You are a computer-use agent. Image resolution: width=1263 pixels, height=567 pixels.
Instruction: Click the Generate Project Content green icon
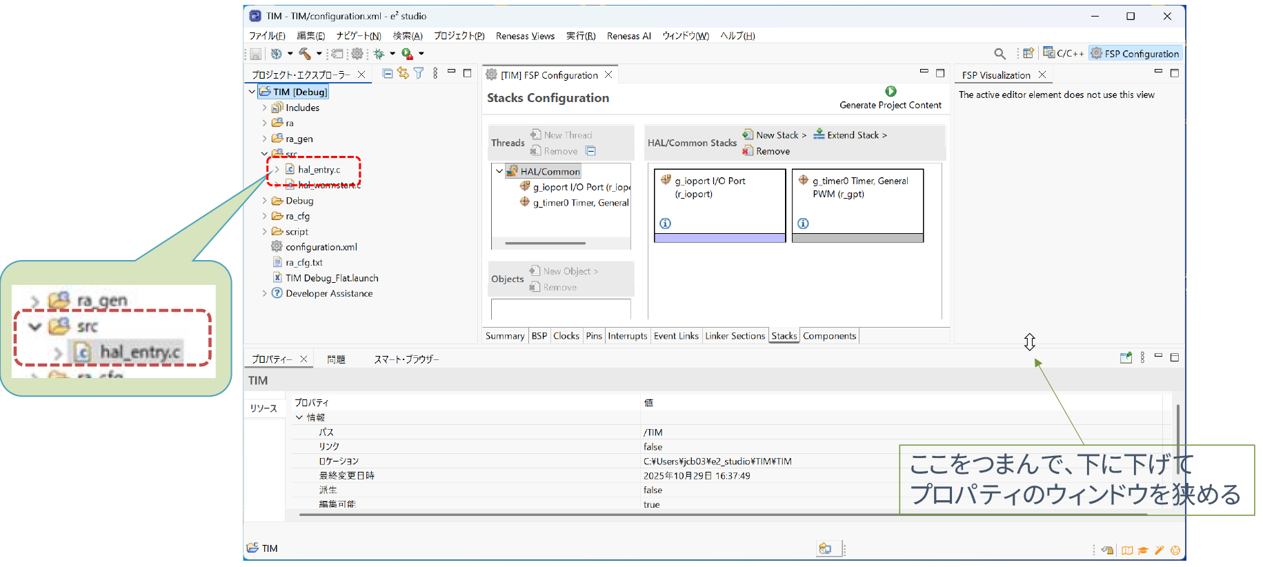pyautogui.click(x=891, y=91)
